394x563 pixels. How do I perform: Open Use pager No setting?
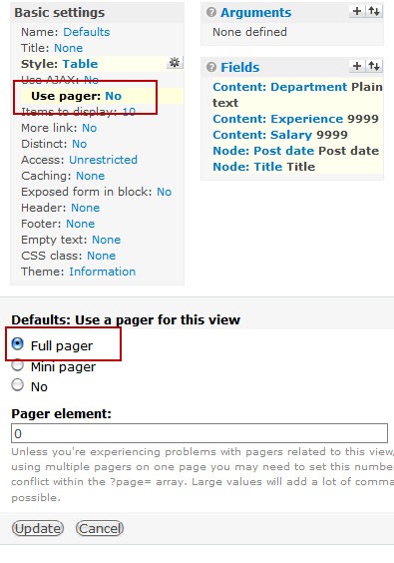tap(114, 96)
